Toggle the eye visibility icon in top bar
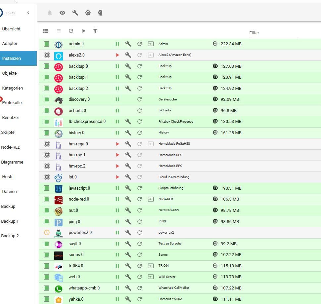Screen dimensions: 321x304 63,13
